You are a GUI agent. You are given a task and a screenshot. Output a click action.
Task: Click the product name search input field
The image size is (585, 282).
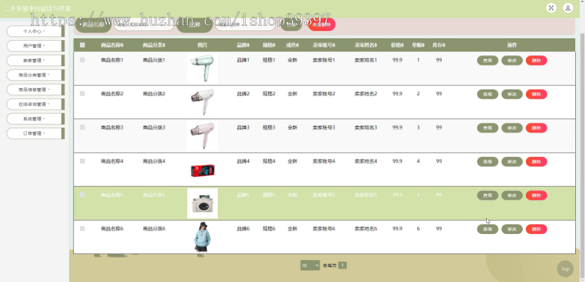click(x=144, y=25)
